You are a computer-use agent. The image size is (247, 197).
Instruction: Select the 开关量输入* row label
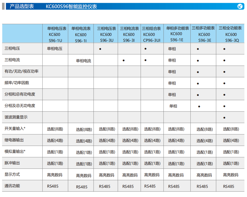tap(15, 129)
